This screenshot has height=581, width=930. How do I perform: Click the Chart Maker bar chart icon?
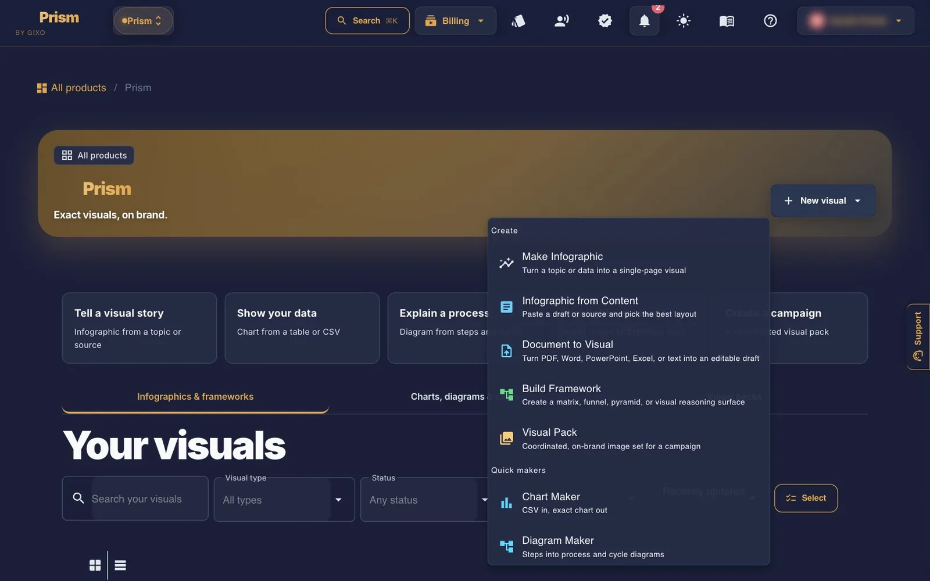pos(506,503)
